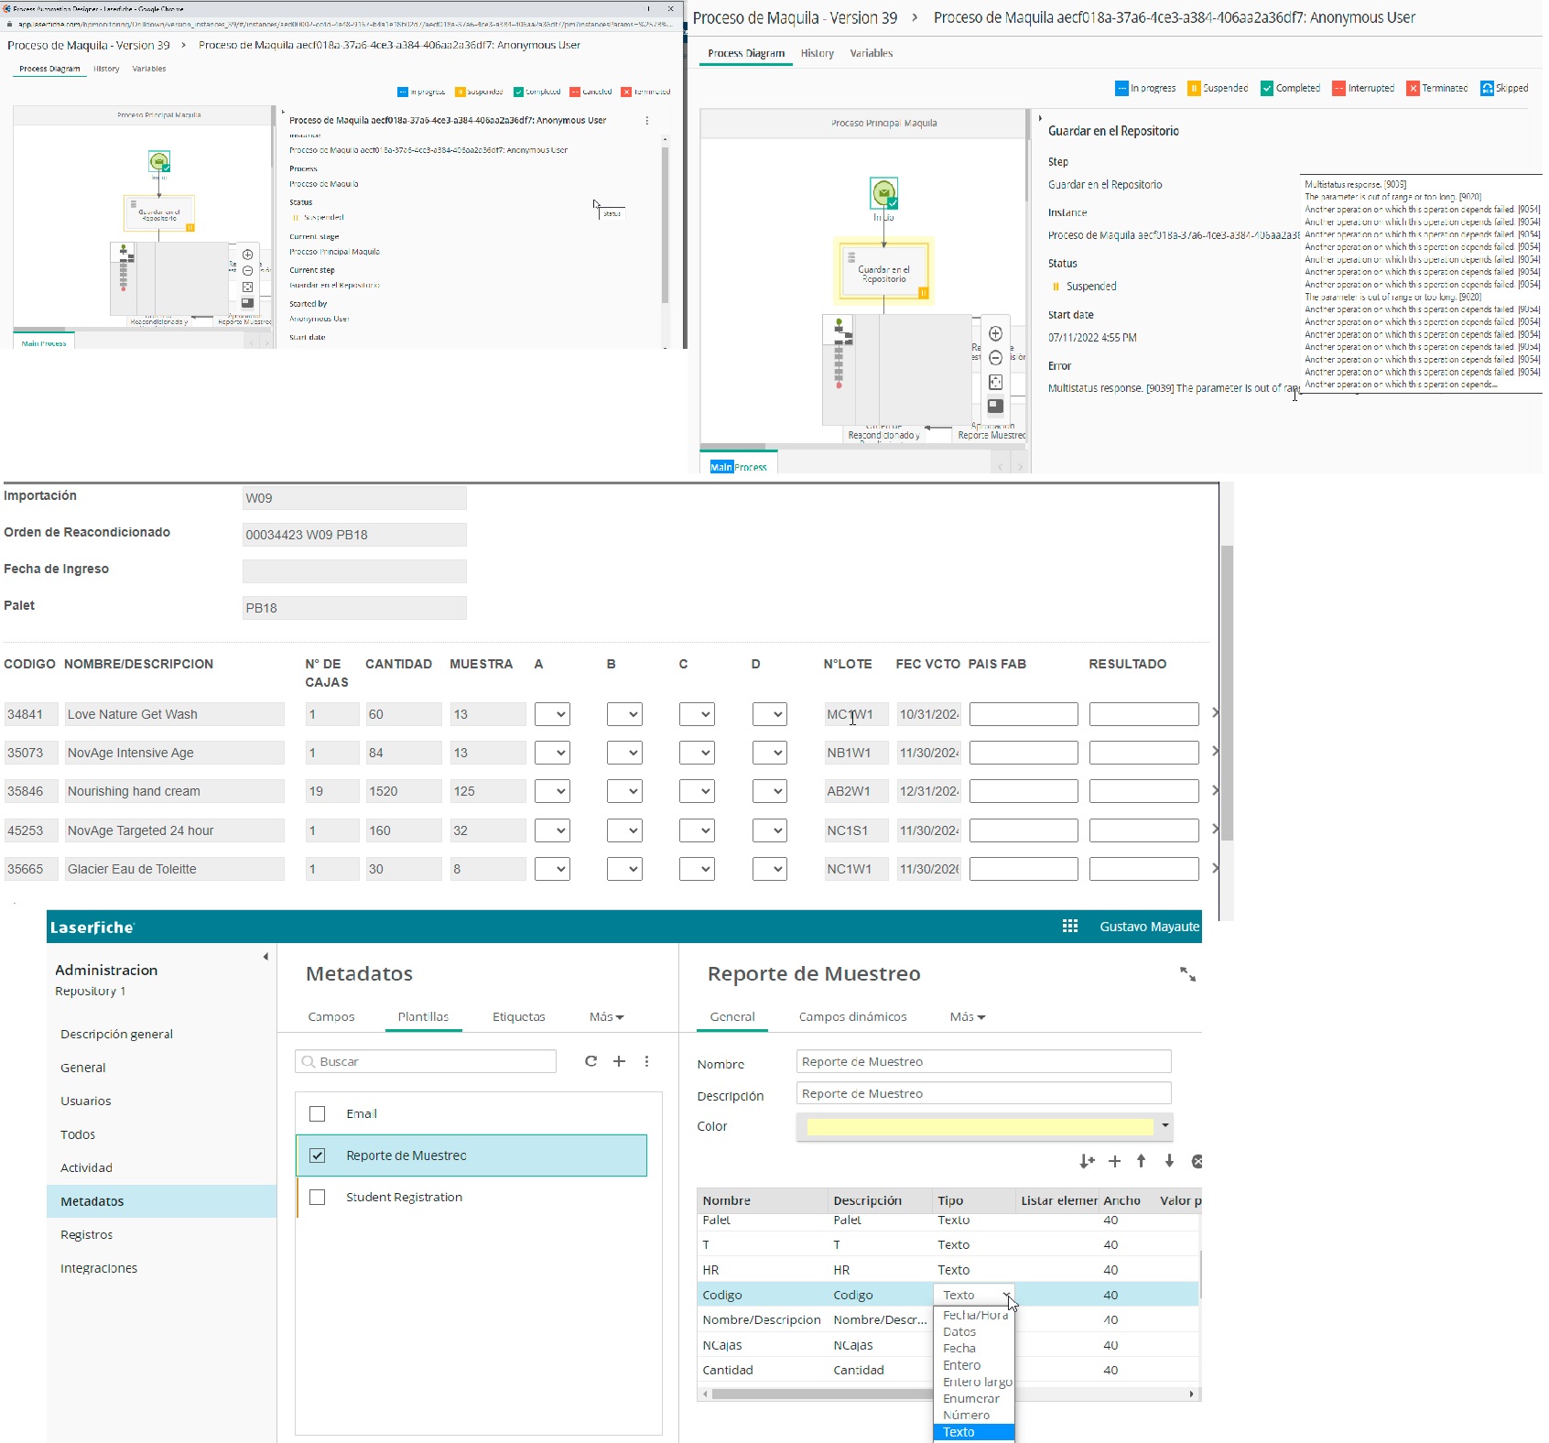1549x1443 pixels.
Task: Switch to the Campos dinámicos tab
Action: tap(852, 1017)
